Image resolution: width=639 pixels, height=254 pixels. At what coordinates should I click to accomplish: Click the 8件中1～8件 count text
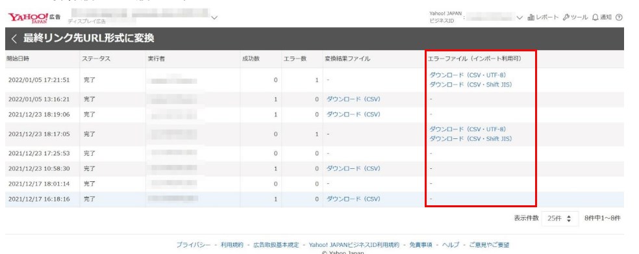click(x=603, y=218)
